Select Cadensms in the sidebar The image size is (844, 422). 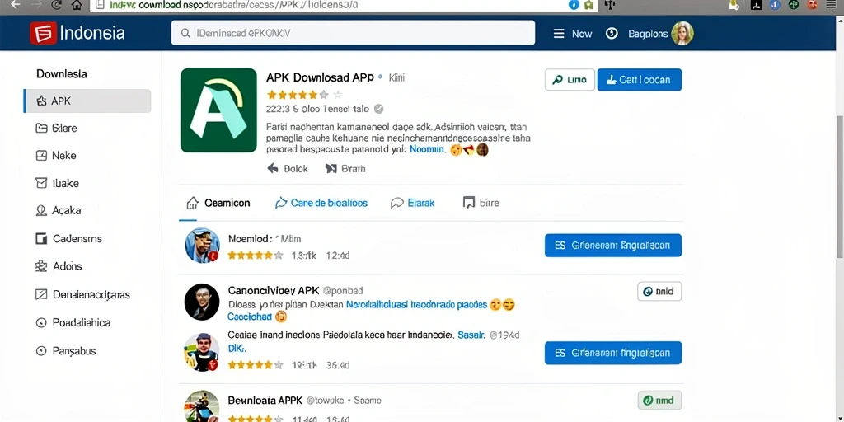[68, 238]
